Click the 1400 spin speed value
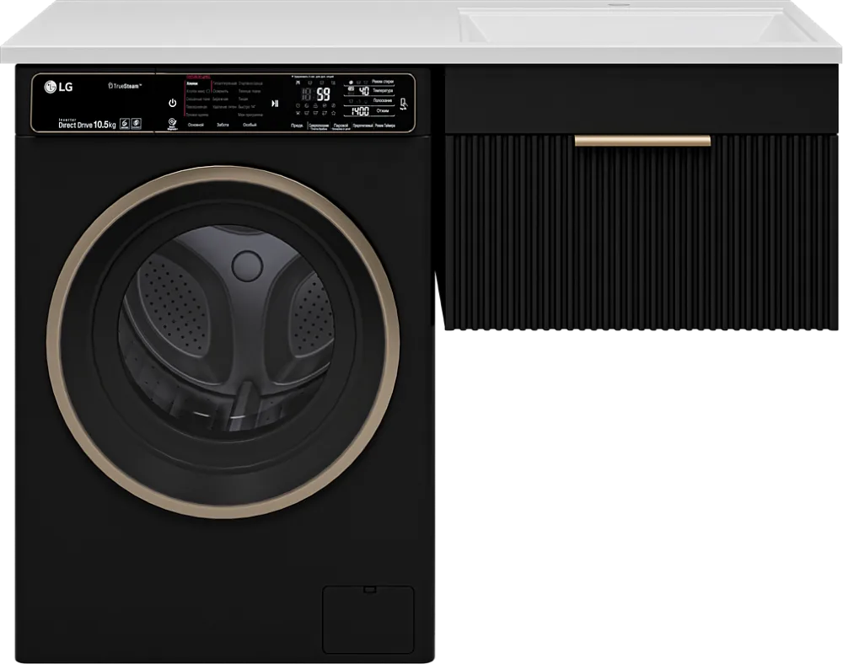The height and width of the screenshot is (664, 843). (360, 111)
